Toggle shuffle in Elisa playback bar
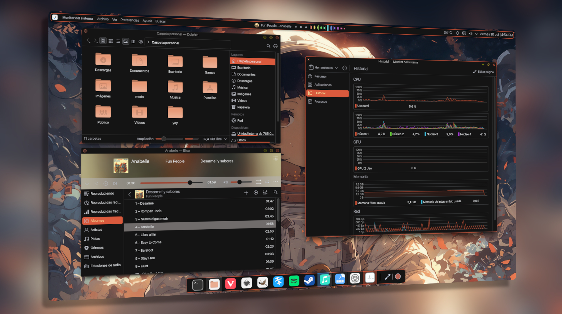This screenshot has height=314, width=562. (x=258, y=182)
